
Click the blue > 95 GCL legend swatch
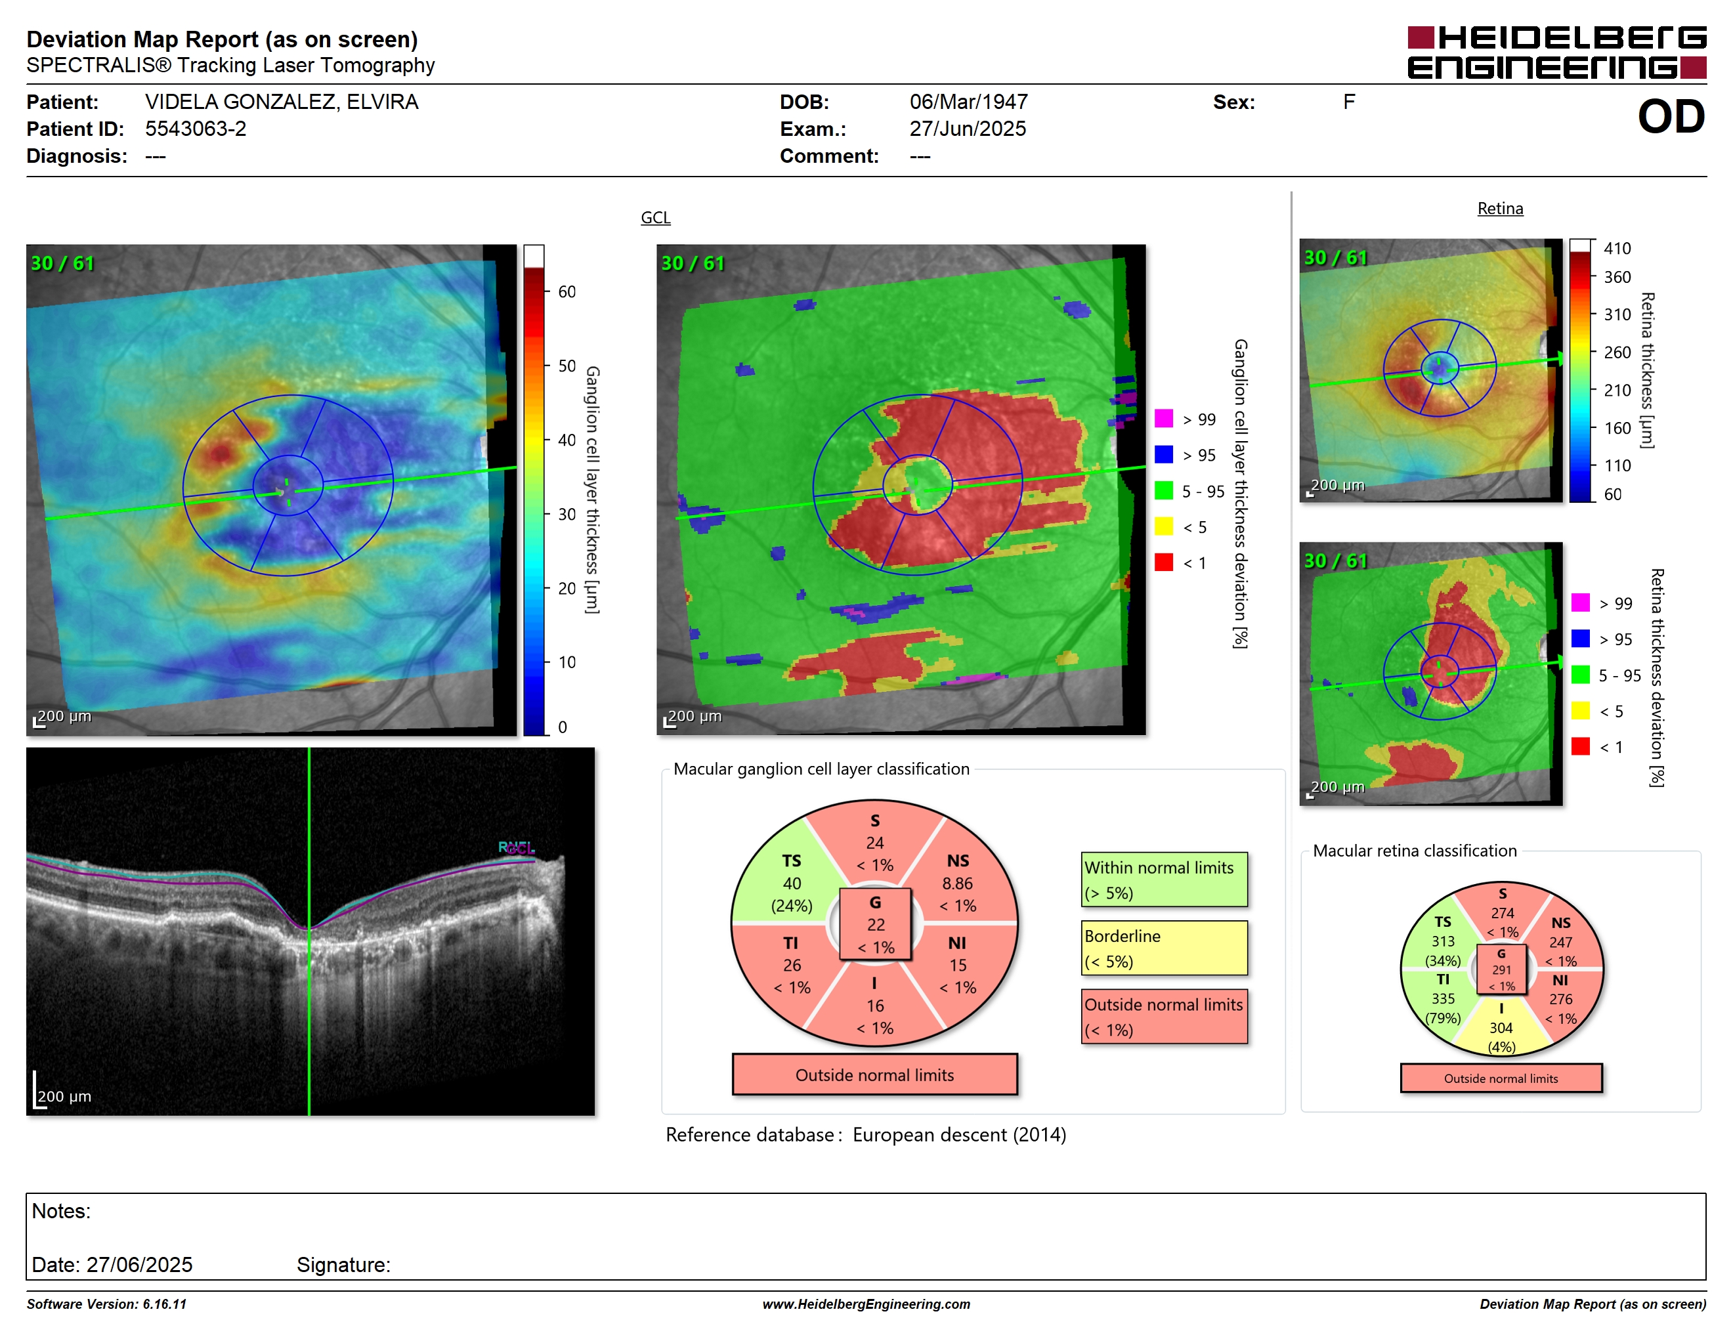pyautogui.click(x=1163, y=454)
